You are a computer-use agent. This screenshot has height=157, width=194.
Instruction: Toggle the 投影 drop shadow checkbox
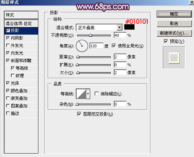tap(8, 31)
